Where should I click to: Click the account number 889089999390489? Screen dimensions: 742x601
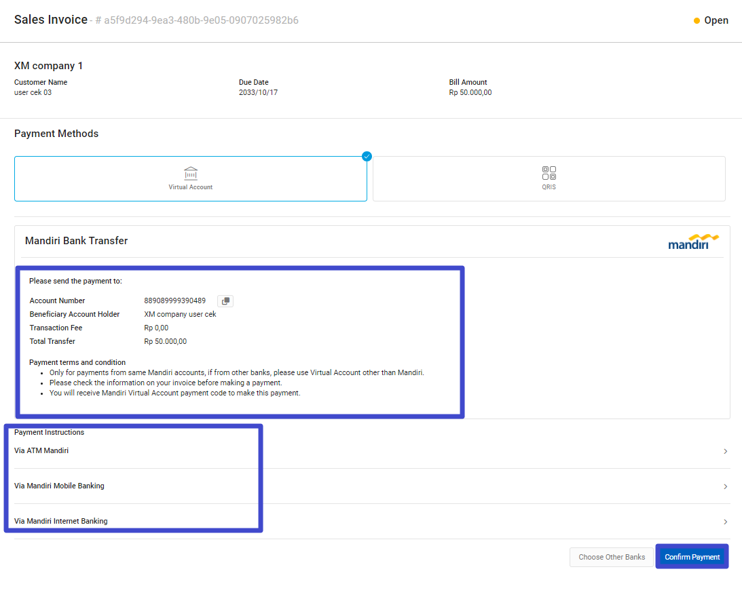tap(174, 300)
